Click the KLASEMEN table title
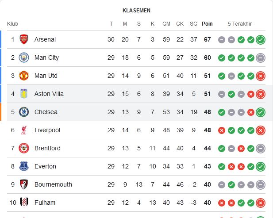The image size is (273, 218). pyautogui.click(x=136, y=10)
